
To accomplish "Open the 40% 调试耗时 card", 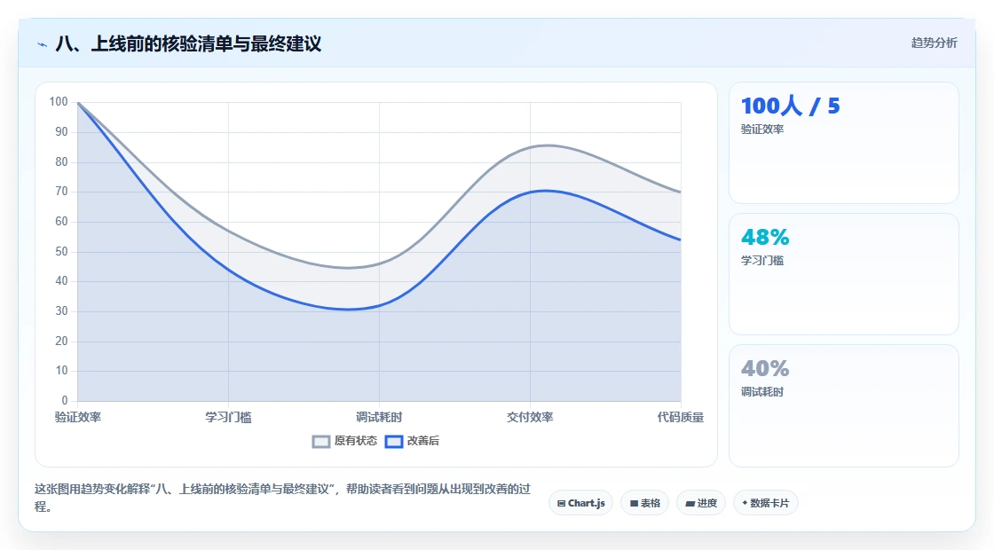I will (844, 405).
